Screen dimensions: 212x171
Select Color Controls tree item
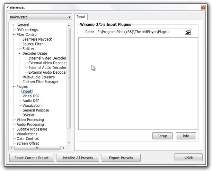[x=28, y=139]
